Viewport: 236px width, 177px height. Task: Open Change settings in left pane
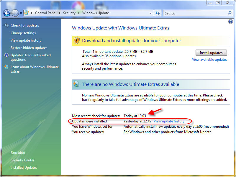click(23, 33)
